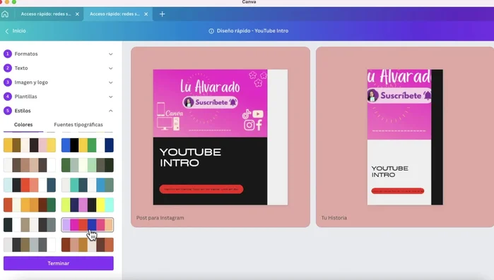This screenshot has height=280, width=494.
Task: Click the step 4 Plantillas number badge
Action: [8, 97]
